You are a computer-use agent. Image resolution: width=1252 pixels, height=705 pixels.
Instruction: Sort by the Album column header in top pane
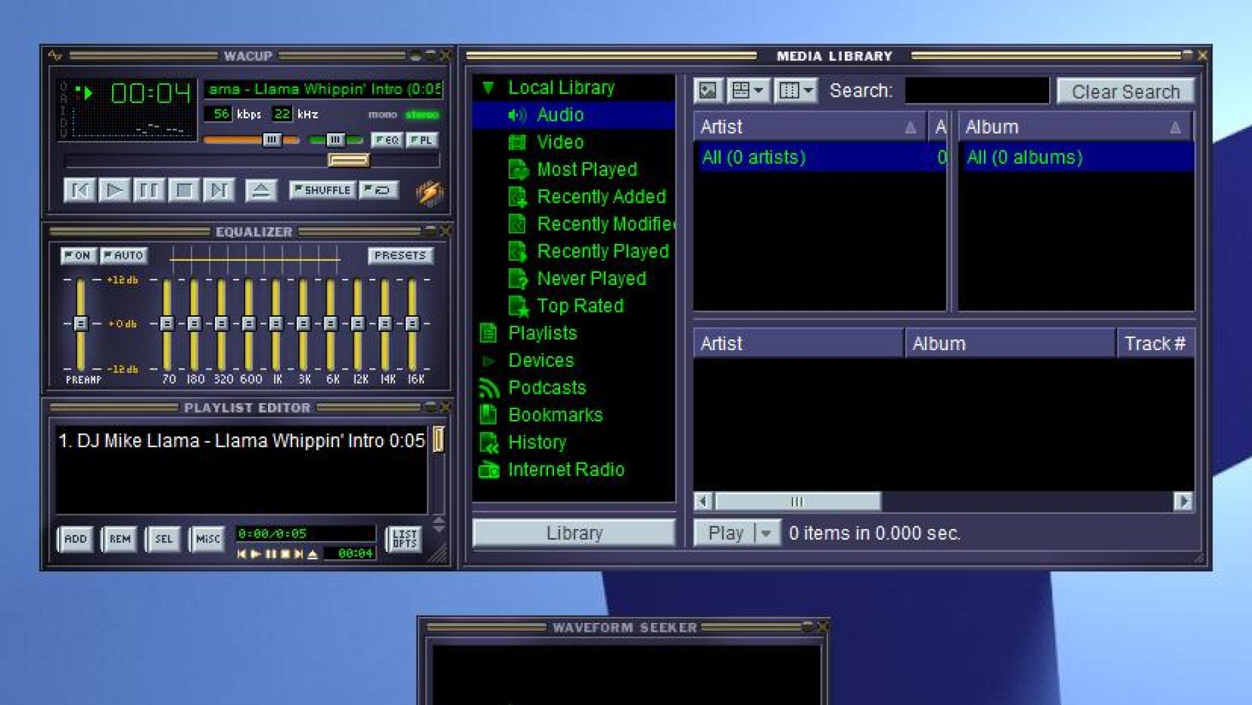[1075, 126]
